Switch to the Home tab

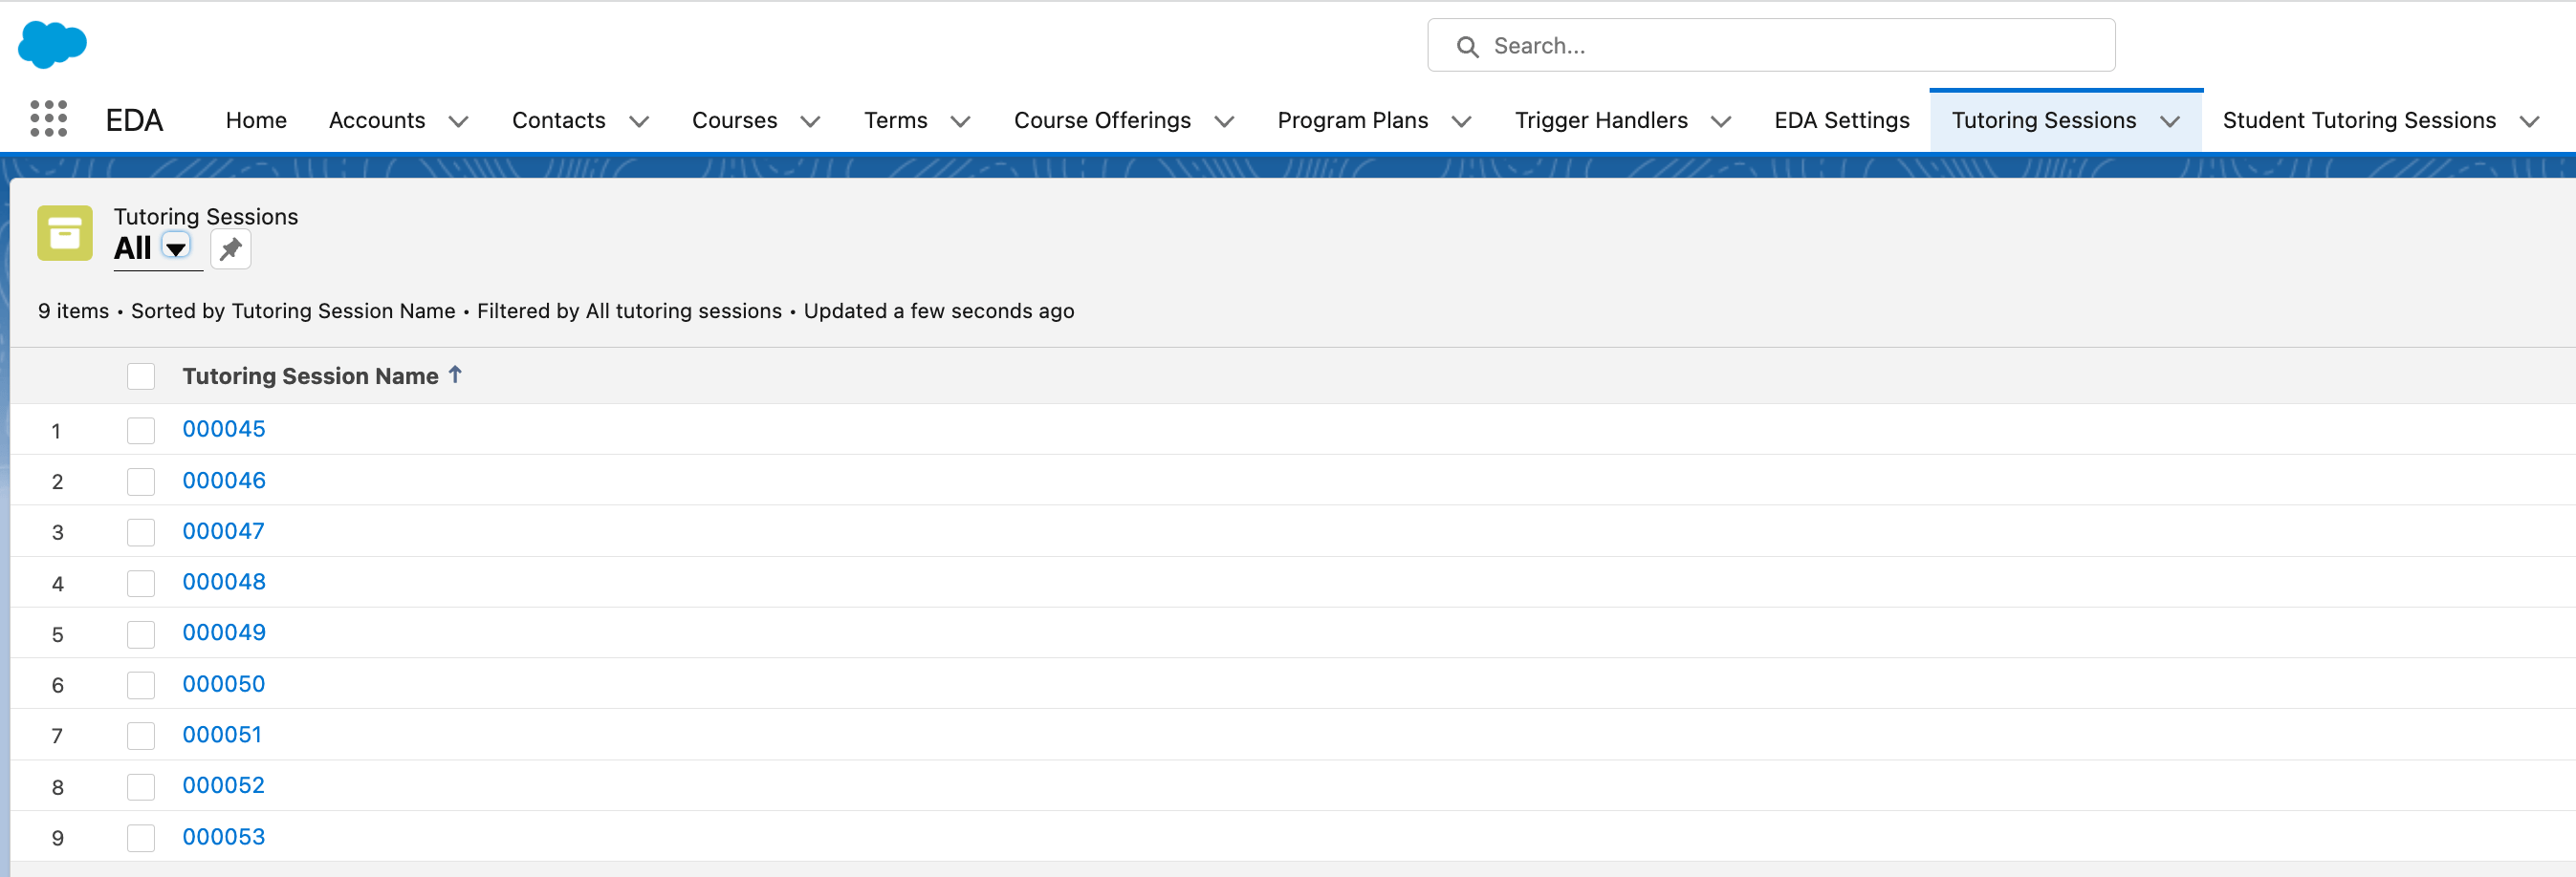point(256,119)
